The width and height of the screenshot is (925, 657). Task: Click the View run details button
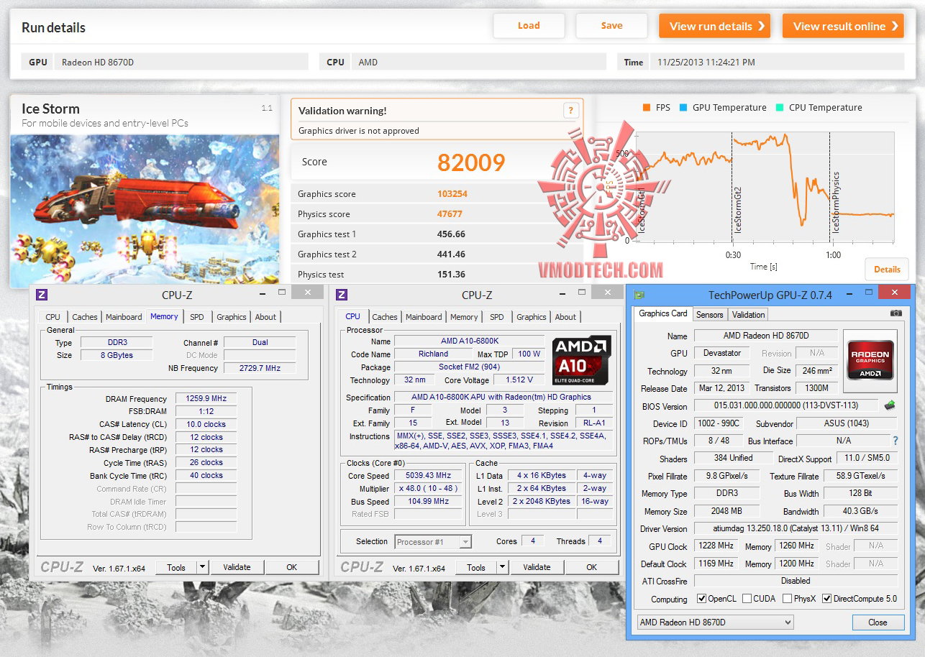coord(715,26)
